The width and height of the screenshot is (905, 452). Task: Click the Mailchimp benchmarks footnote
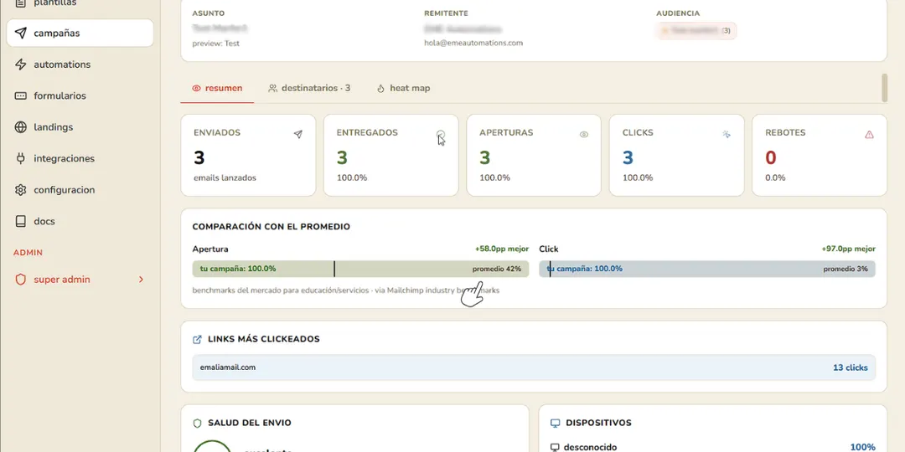(346, 290)
